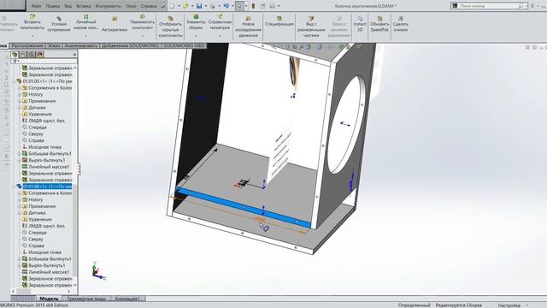Click Reference Geometry (Справочная геометрия) icon
The width and height of the screenshot is (547, 308).
(220, 16)
